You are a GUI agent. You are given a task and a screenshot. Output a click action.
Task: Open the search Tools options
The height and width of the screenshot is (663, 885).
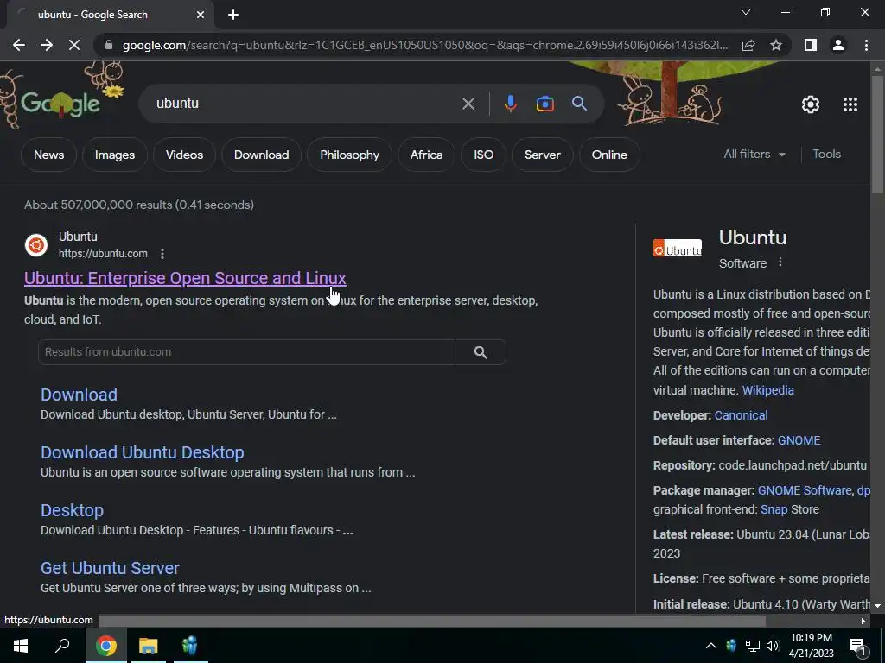[826, 154]
